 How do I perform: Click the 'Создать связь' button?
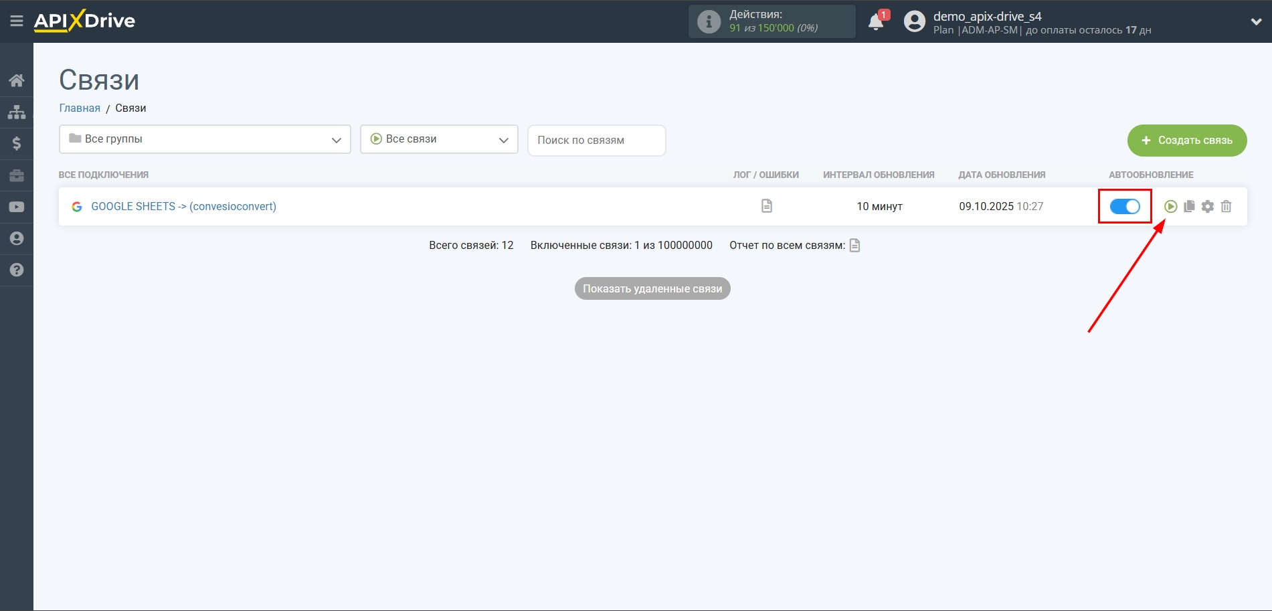1187,141
